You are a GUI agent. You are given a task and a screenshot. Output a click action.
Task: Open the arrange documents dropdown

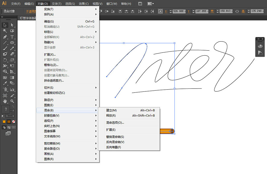point(150,4)
